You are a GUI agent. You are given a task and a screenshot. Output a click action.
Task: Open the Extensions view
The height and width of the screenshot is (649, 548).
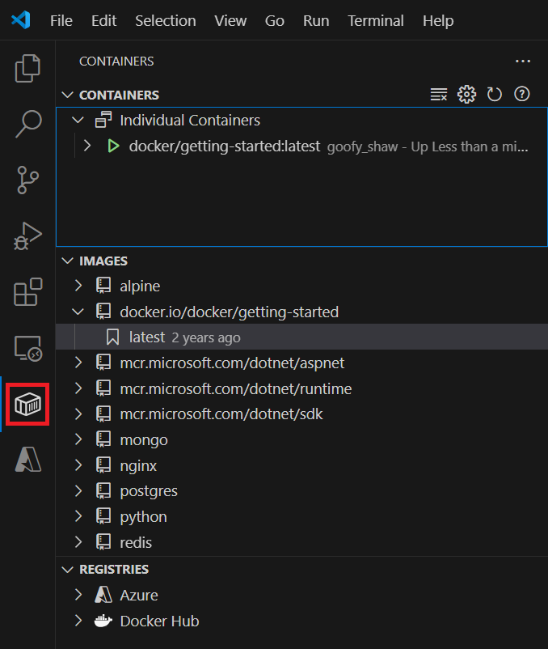click(x=27, y=291)
